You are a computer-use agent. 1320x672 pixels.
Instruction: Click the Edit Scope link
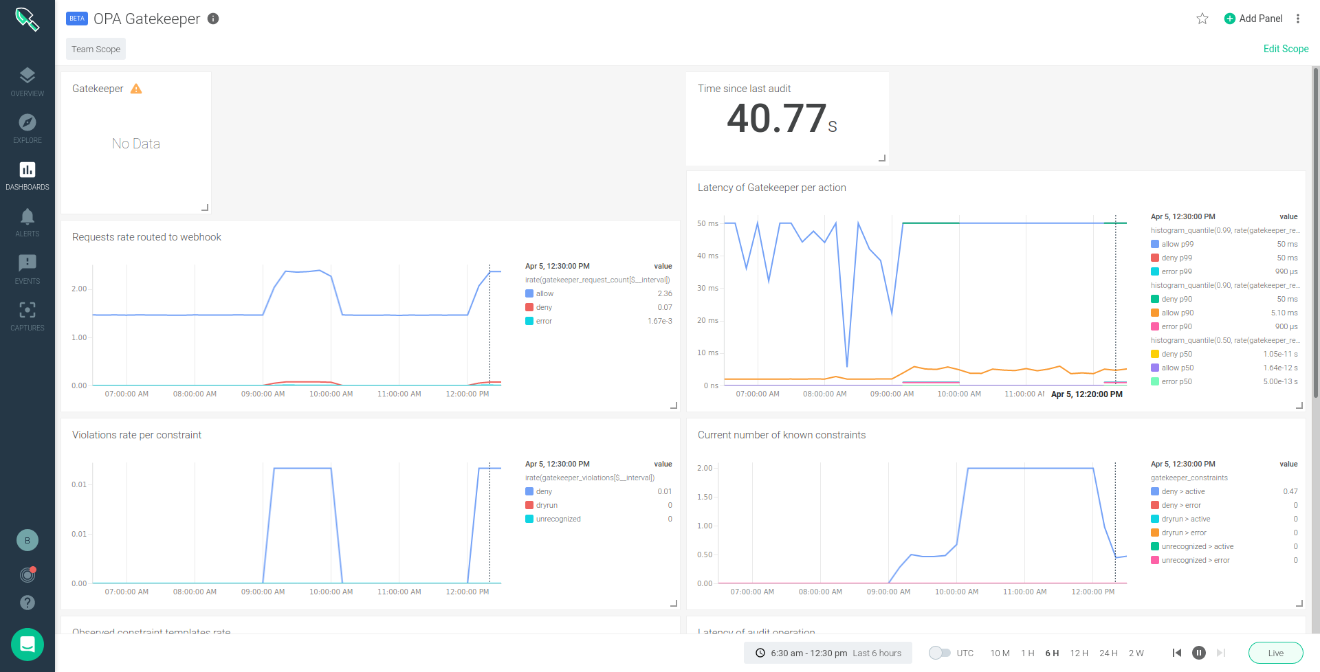[x=1286, y=49]
